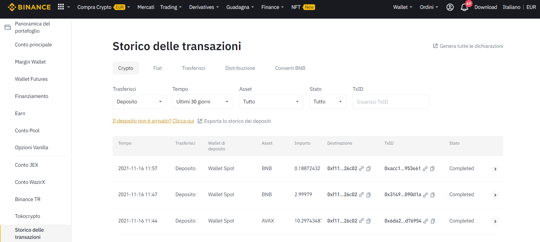
Task: Copy destination address in 11:57 BNB row
Action: (x=369, y=169)
